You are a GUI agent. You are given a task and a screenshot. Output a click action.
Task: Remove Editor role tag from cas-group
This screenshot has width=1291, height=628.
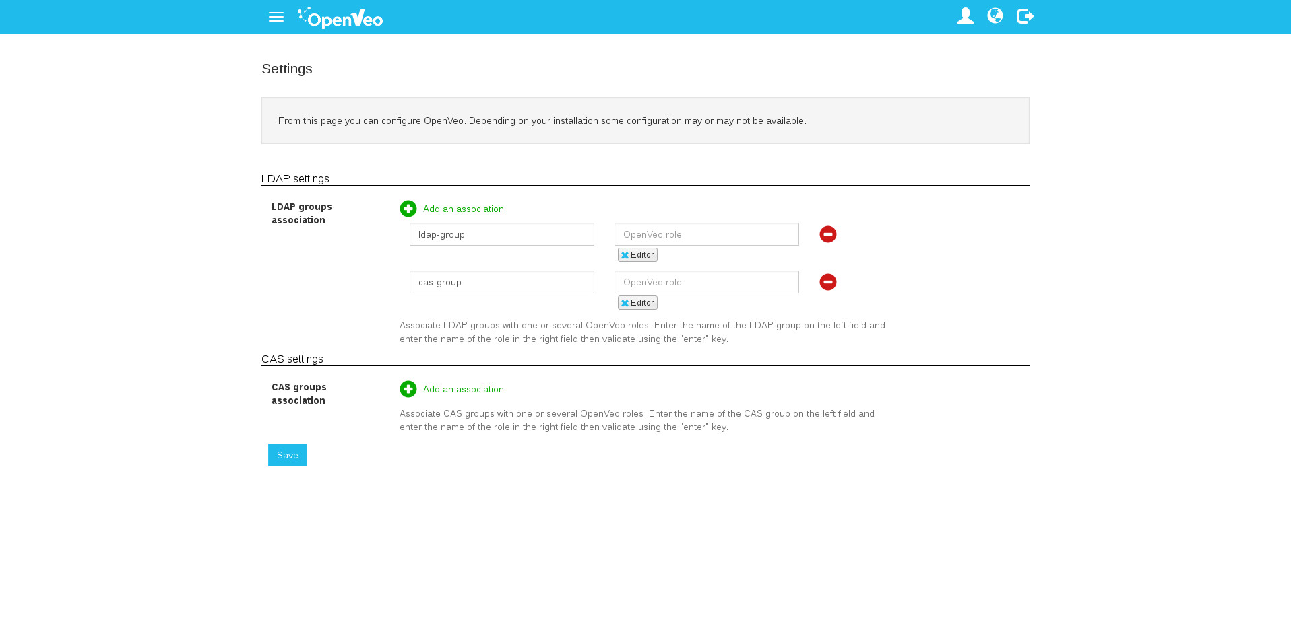(625, 303)
